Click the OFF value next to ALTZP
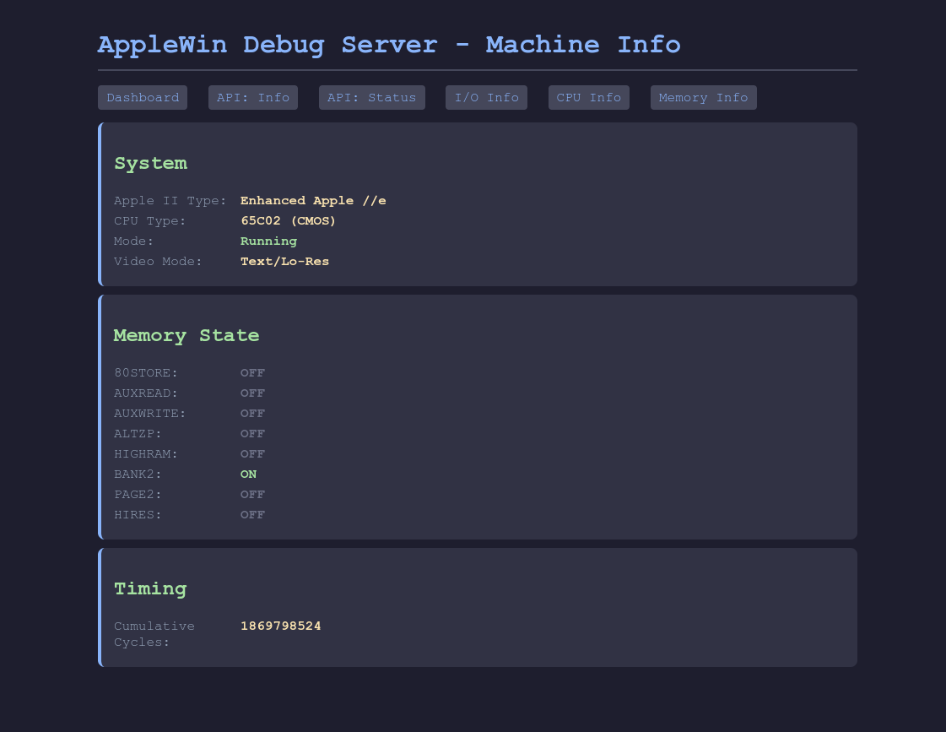The image size is (946, 732). (252, 434)
